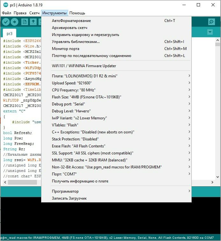Image resolution: width=221 pixels, height=241 pixels.
Task: Select Исправить кодировку и перезагрузить
Action: [x=116, y=35]
